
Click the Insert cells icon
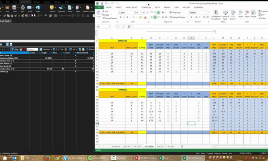pyautogui.click(x=240, y=14)
